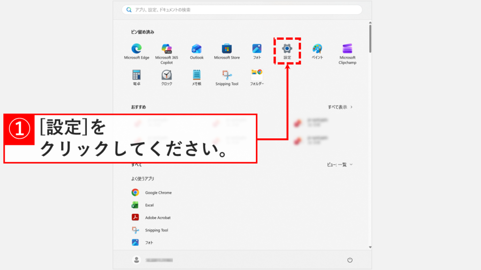Open the クロック clock app

[167, 78]
